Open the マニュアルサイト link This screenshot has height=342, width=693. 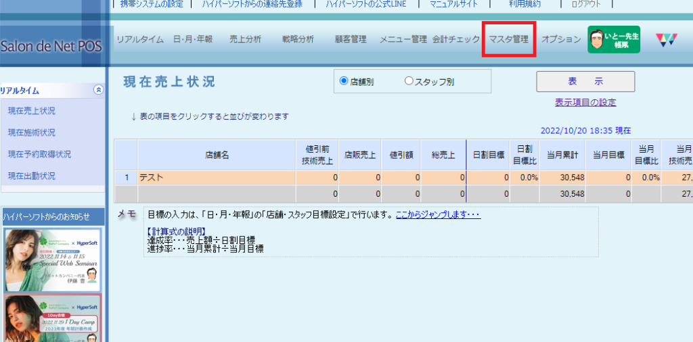tap(453, 3)
